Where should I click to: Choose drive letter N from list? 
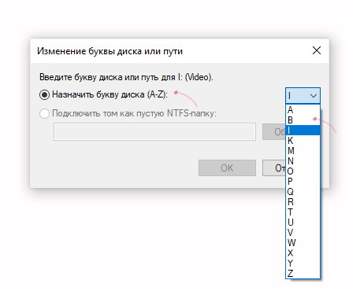coord(303,161)
